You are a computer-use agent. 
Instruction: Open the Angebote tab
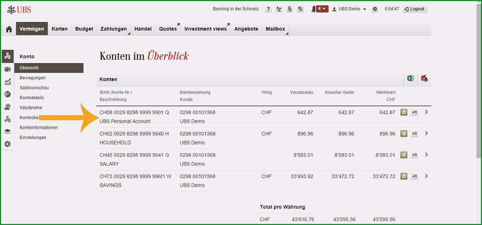(246, 29)
